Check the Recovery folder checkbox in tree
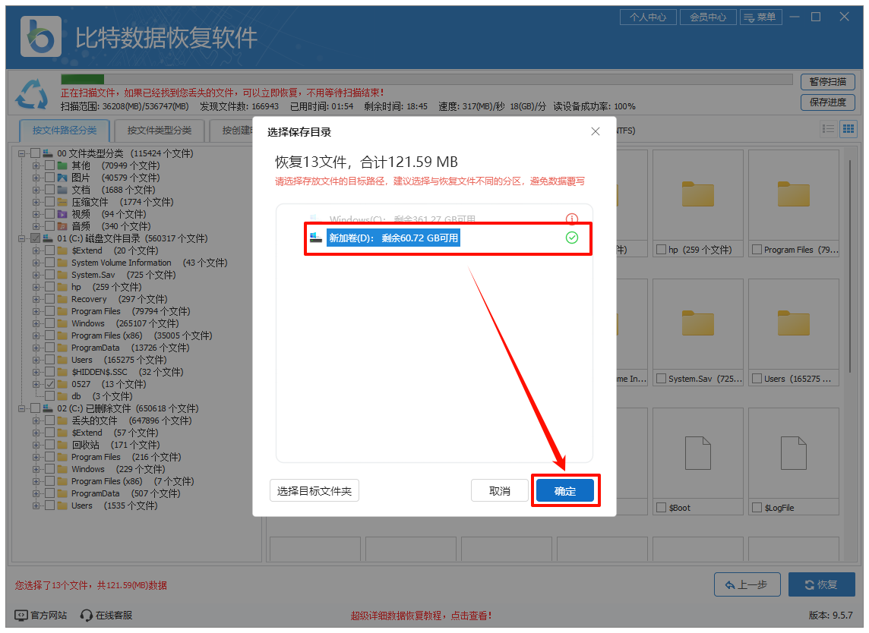869x633 pixels. point(50,299)
